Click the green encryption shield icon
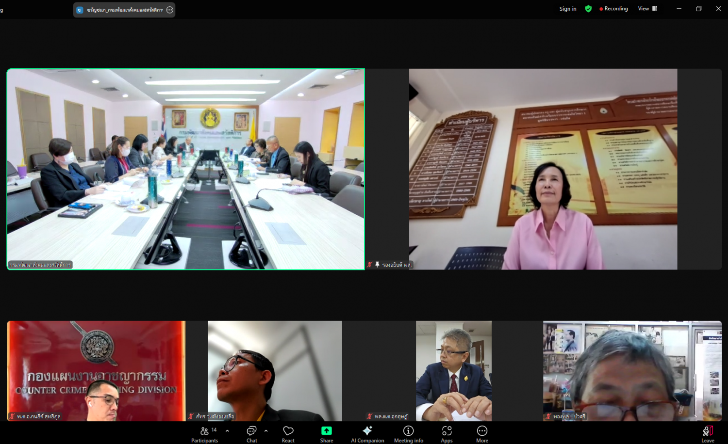The width and height of the screenshot is (728, 444). (x=588, y=9)
